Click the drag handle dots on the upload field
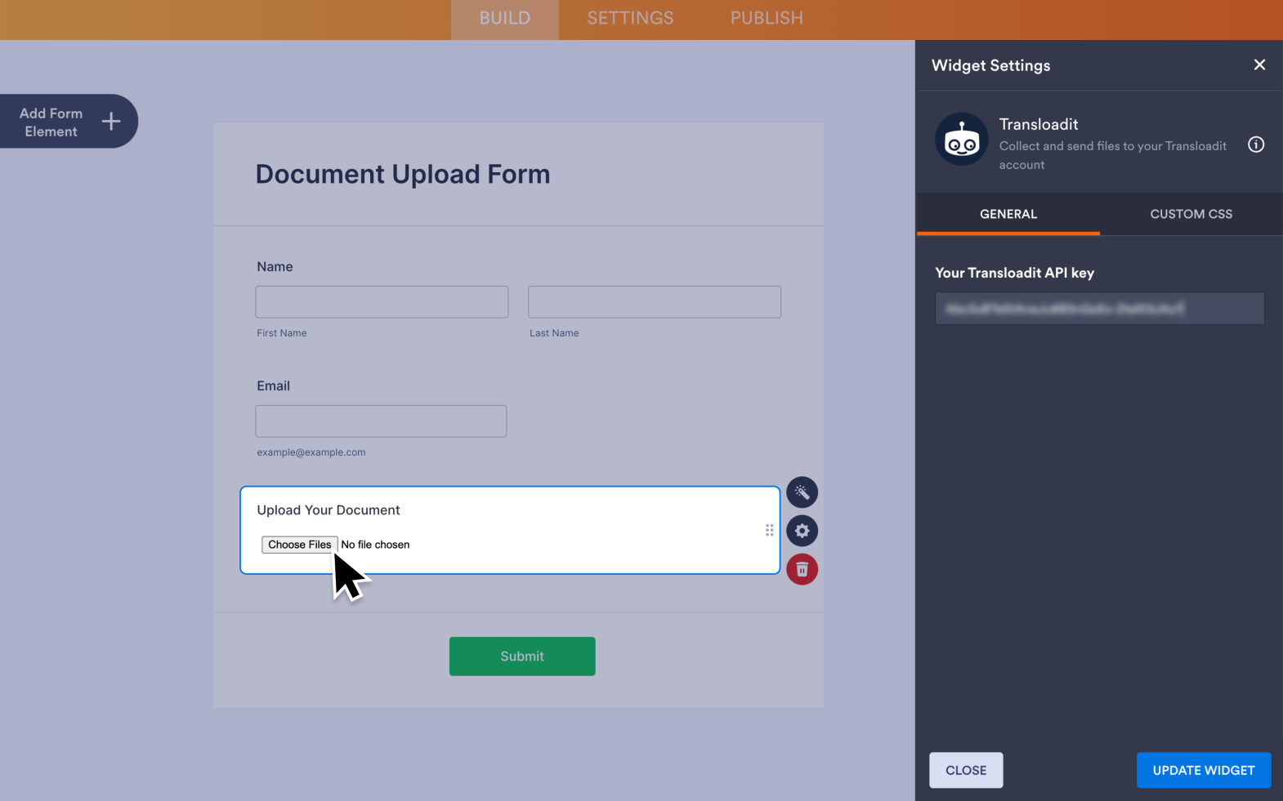The width and height of the screenshot is (1283, 801). 769,531
